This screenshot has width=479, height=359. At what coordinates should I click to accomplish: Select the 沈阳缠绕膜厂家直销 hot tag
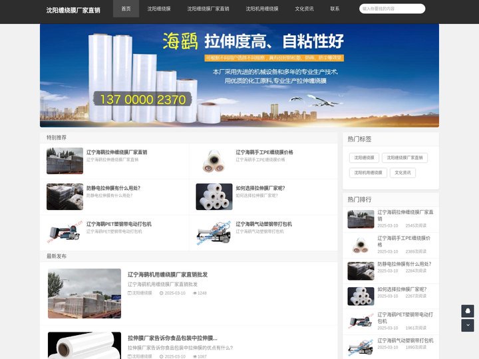tap(404, 158)
